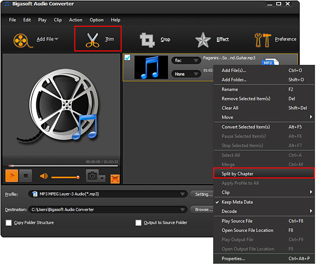Open the Add File dropdown arrow
The width and height of the screenshot is (316, 264).
coord(56,39)
